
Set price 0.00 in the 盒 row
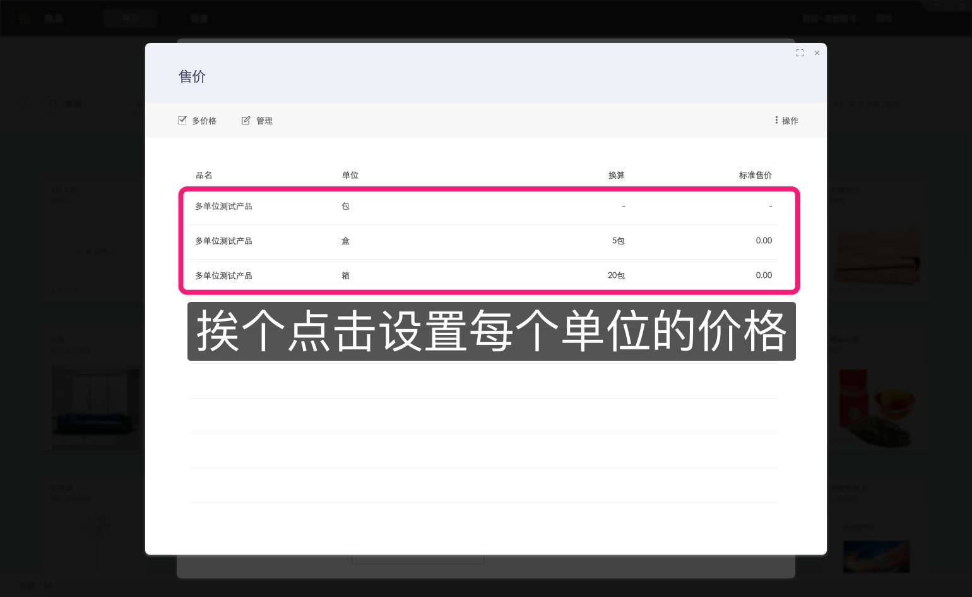764,241
